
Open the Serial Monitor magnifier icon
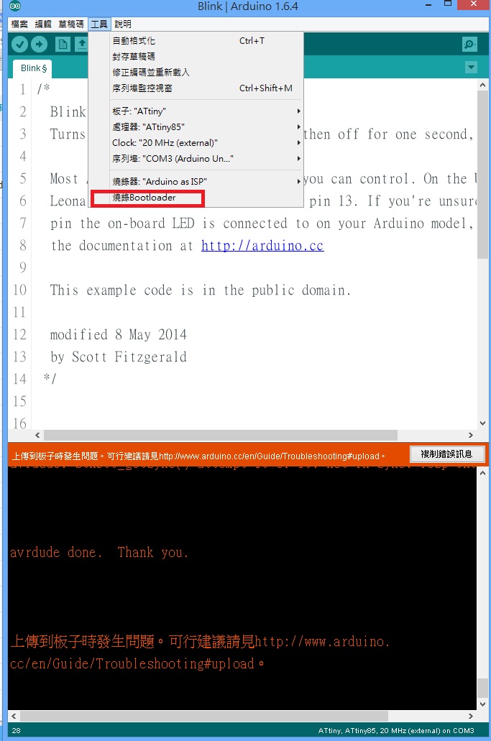469,45
